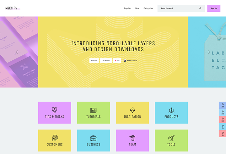
Task: Click the left carousel arrow
Action: coord(19,52)
